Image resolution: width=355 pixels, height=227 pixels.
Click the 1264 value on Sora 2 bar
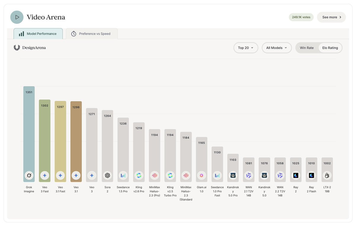tap(107, 116)
